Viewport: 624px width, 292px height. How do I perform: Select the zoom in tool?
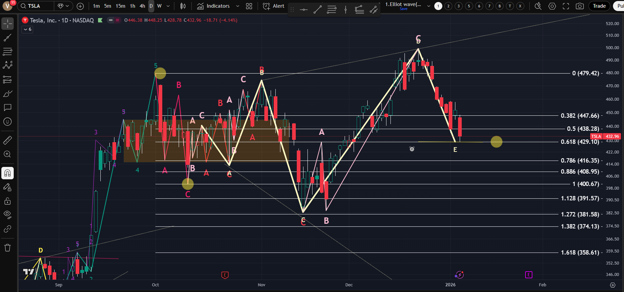coord(7,154)
